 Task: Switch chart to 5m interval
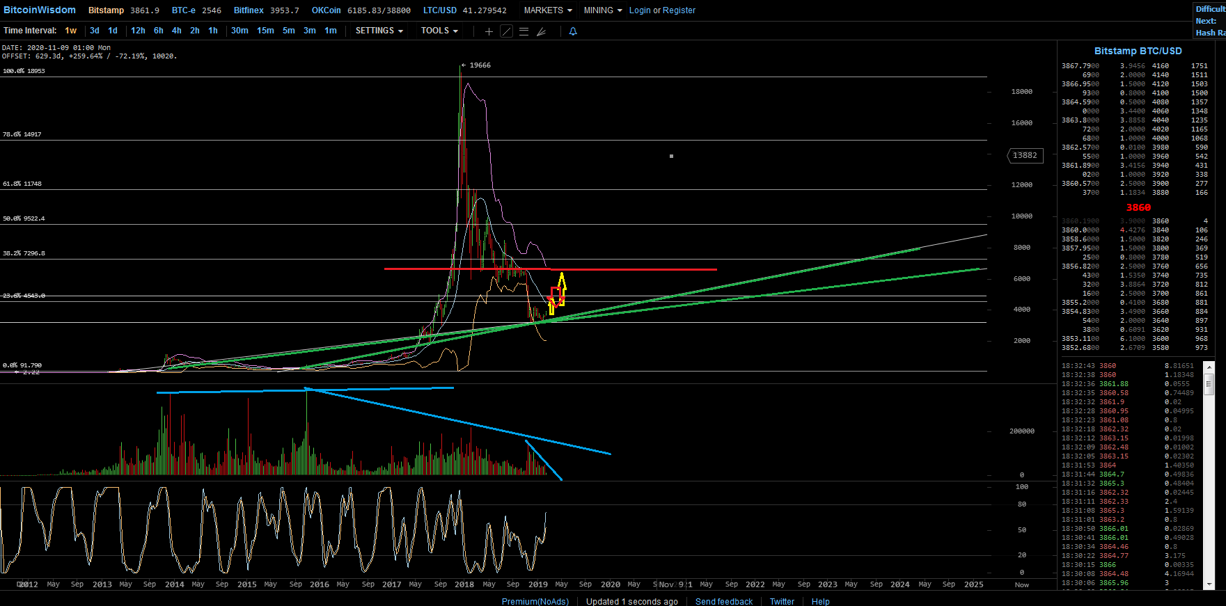coord(289,31)
